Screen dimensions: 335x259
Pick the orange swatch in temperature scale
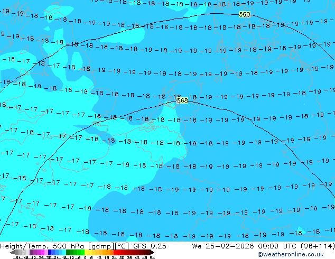[108, 253]
